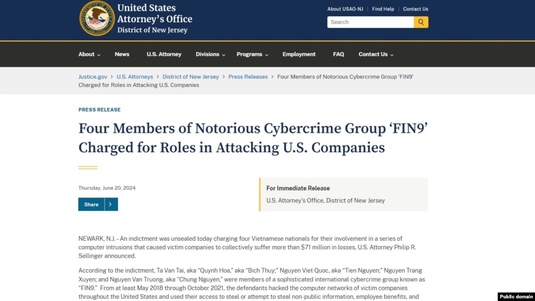Viewport: 535px width, 301px height.
Task: Click the Share button
Action: (x=91, y=204)
